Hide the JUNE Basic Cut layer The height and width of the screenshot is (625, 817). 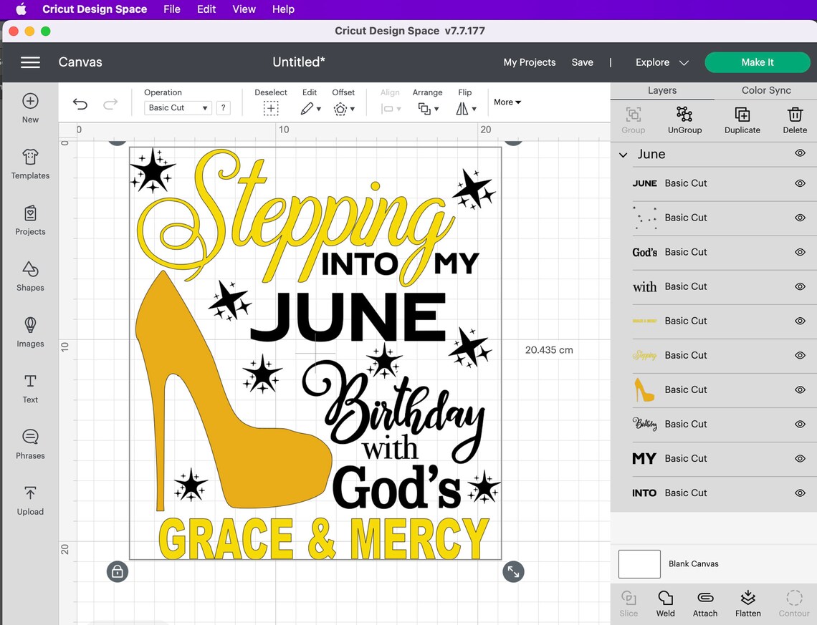(x=799, y=183)
